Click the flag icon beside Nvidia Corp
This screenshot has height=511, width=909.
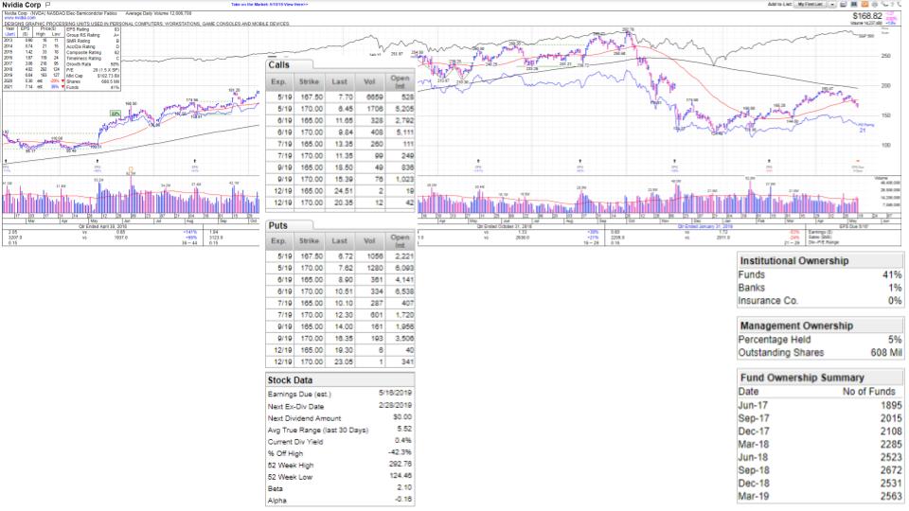(48, 5)
